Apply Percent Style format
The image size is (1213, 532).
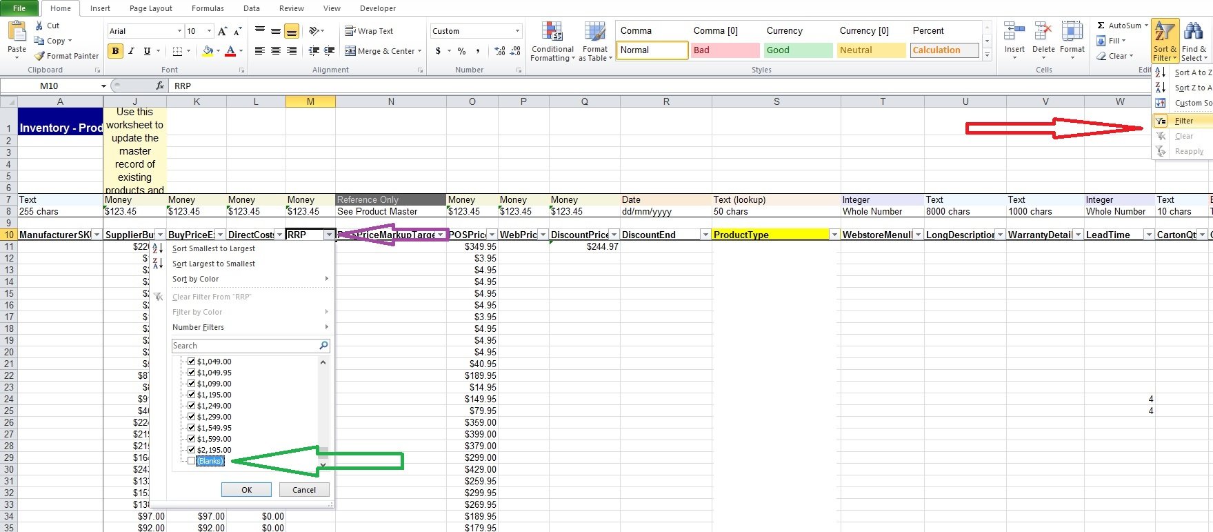pos(461,51)
